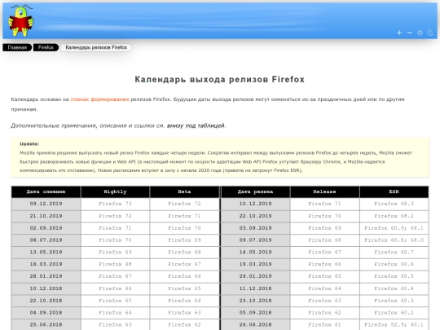
Task: Select release date cell 14.05.2019
Action: pos(255,253)
